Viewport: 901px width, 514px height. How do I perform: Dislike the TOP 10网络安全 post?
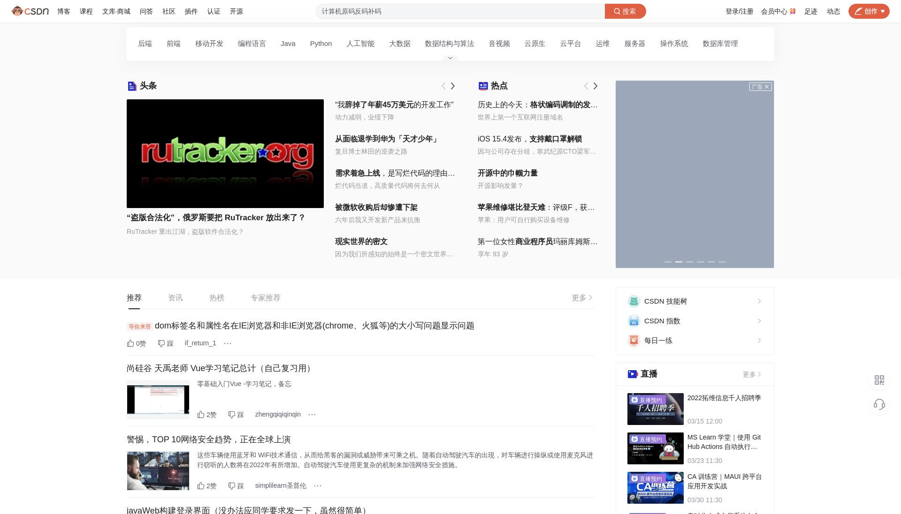pos(236,486)
